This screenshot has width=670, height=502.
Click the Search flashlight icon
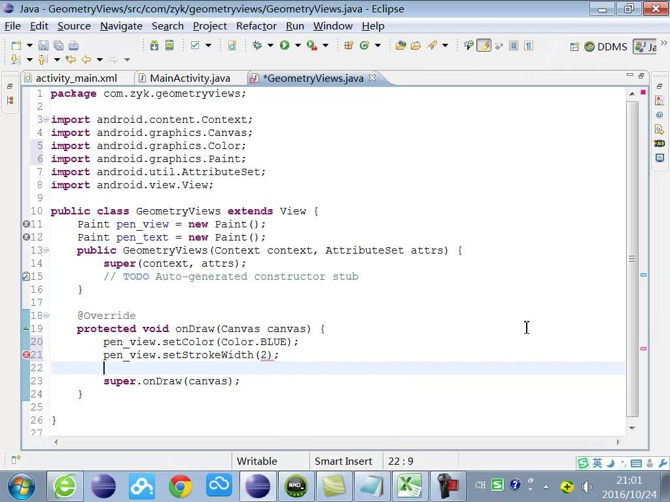click(432, 45)
